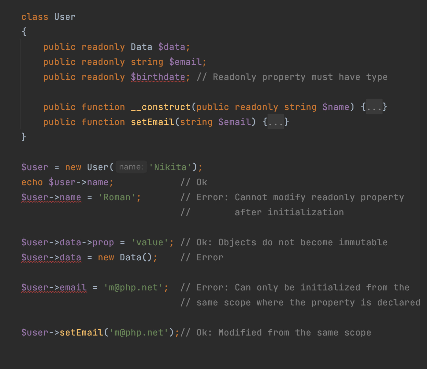The image size is (427, 369).
Task: Click the underlined $user->name assignment
Action: pyautogui.click(x=51, y=197)
